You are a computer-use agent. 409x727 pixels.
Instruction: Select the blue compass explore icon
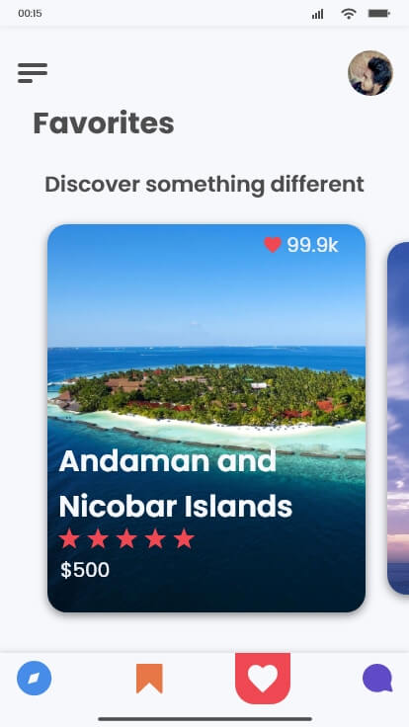click(34, 679)
